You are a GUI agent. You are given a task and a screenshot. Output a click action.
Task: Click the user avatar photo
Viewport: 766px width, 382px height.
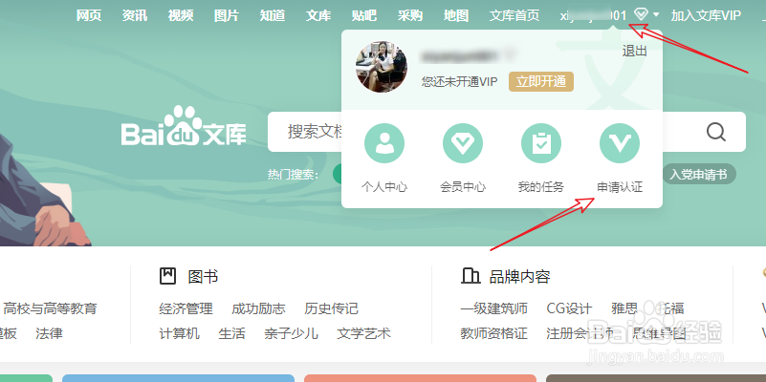[x=381, y=67]
